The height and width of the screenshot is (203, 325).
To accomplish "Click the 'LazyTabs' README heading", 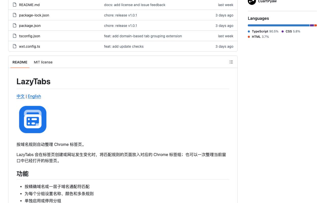I will (34, 81).
